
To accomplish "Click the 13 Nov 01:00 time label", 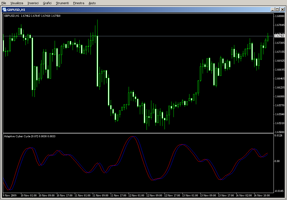I will click(x=190, y=196).
